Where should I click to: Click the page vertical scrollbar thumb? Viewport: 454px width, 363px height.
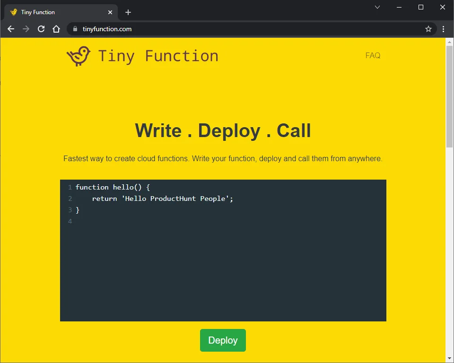pos(449,97)
